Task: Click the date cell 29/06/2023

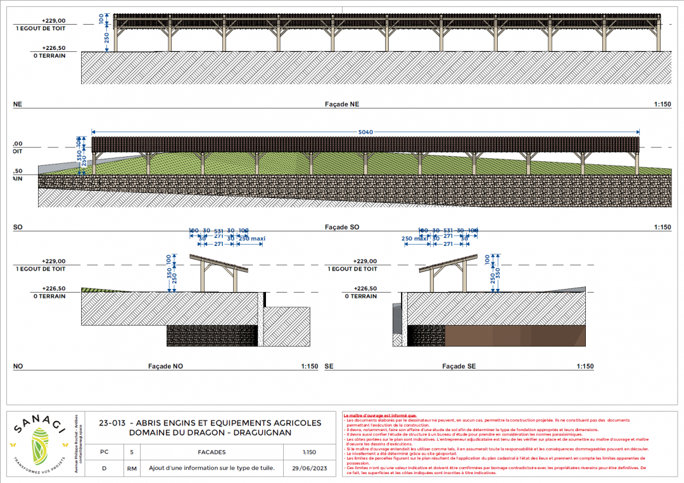Action: click(309, 468)
